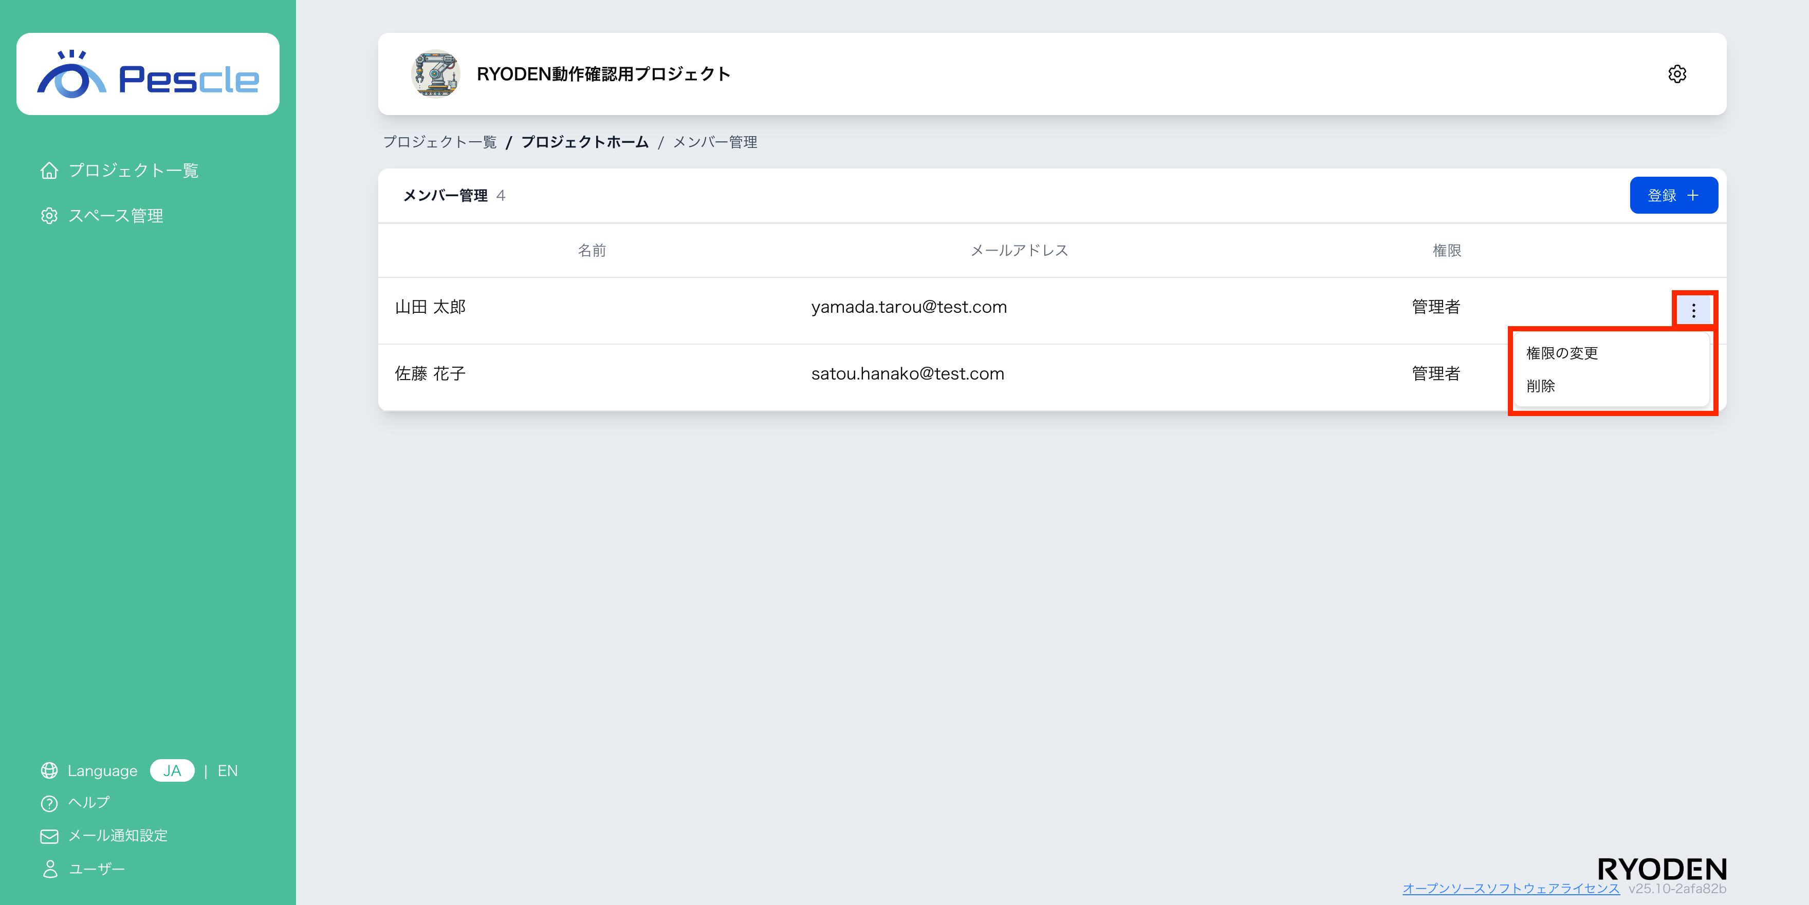Open project settings with the top-right gear icon

(1677, 74)
